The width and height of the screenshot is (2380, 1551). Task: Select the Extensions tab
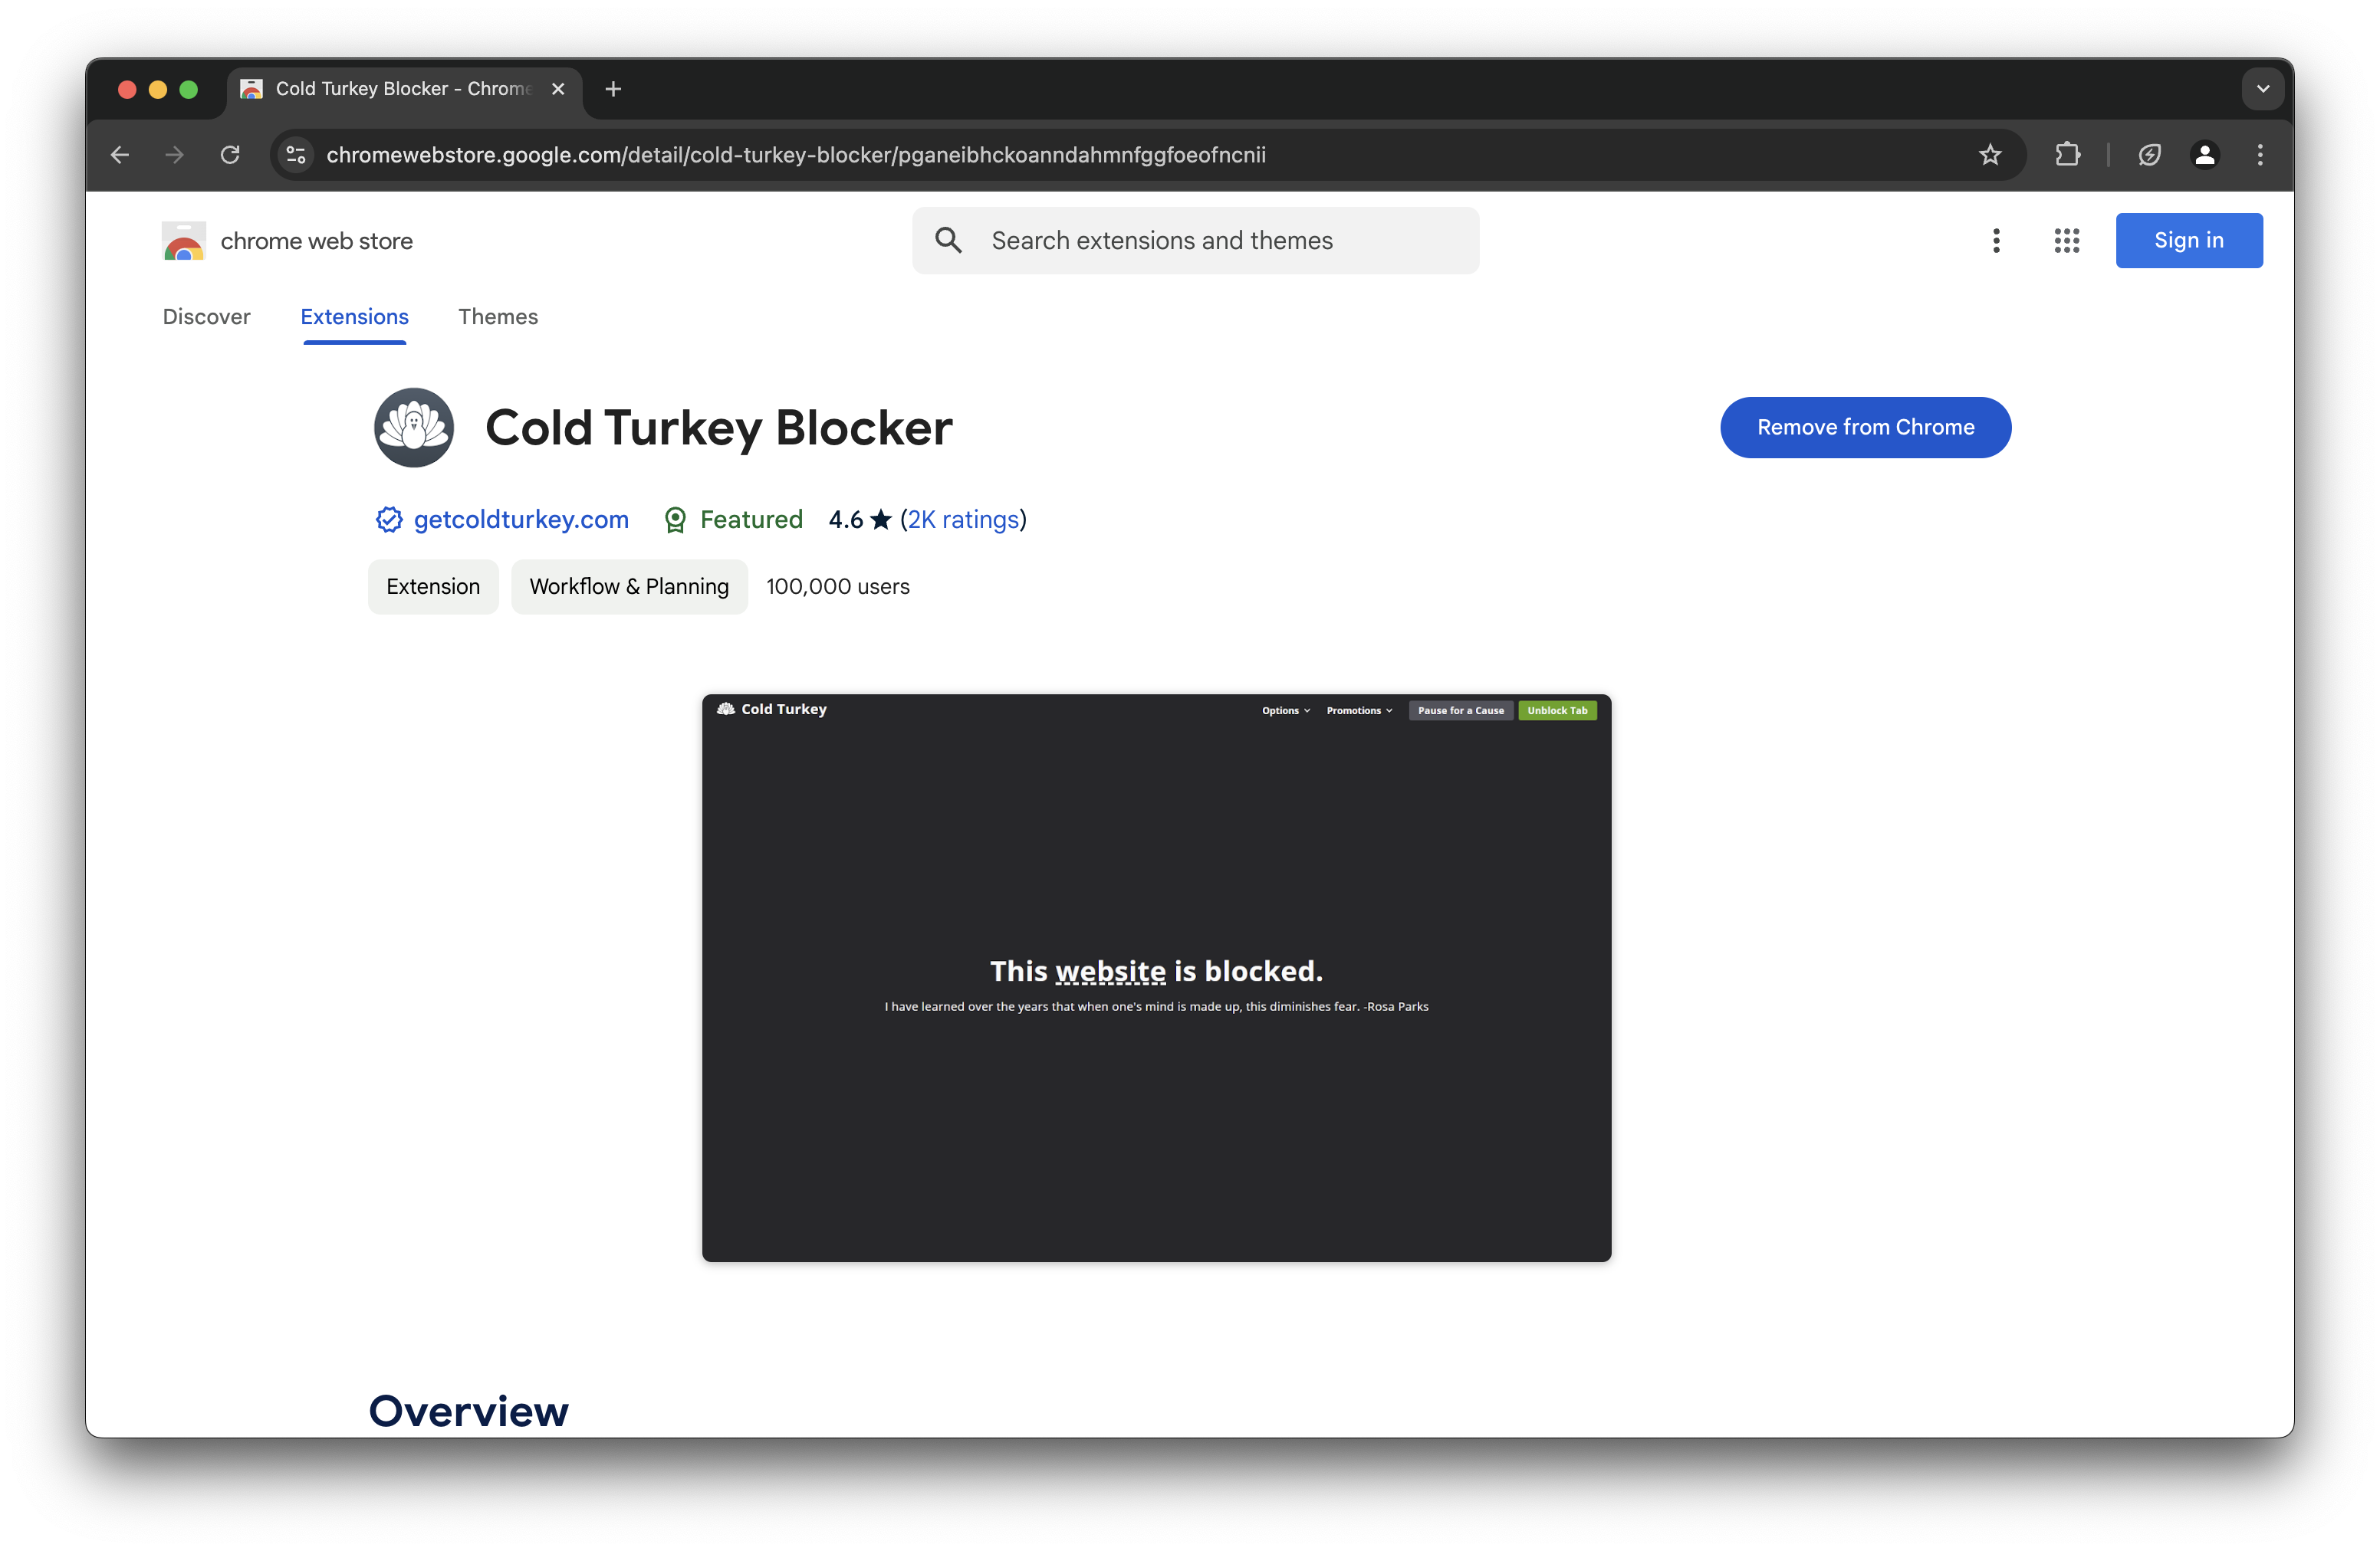click(354, 316)
